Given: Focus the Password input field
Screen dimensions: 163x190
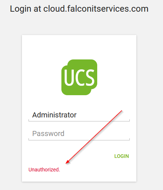Looking at the screenshot, I should tap(79, 134).
